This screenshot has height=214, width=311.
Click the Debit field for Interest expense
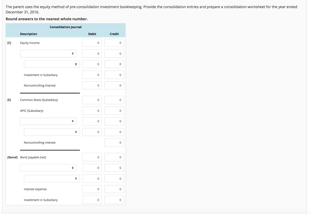click(92, 189)
